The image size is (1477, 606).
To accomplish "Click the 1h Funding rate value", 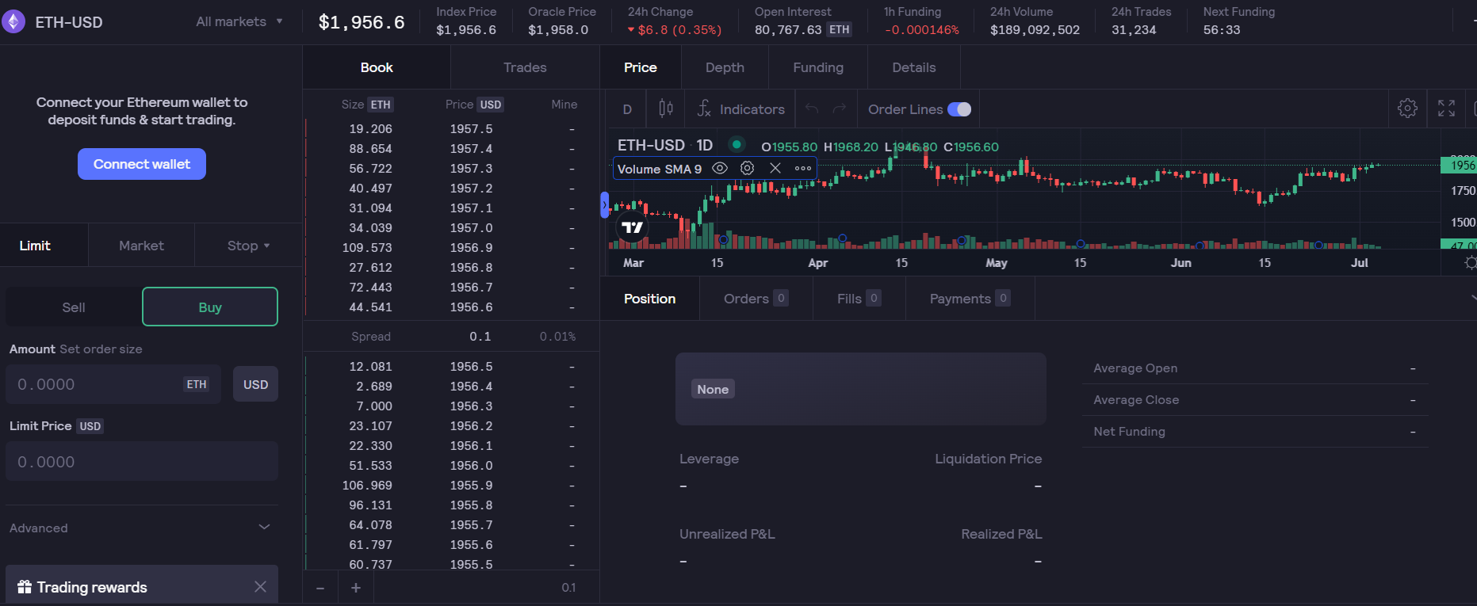I will 921,30.
